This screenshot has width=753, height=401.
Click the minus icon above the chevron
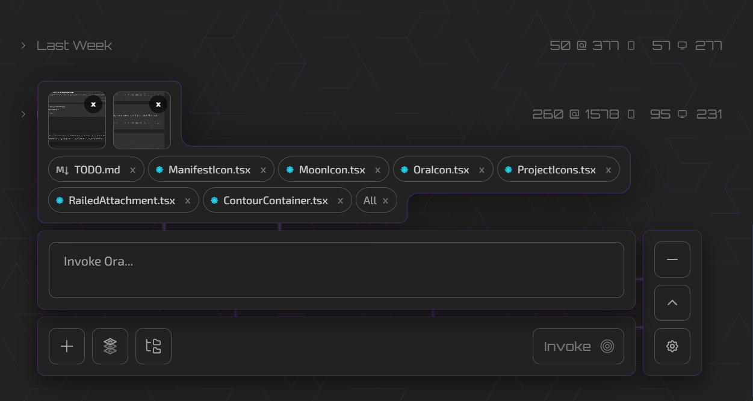point(672,259)
